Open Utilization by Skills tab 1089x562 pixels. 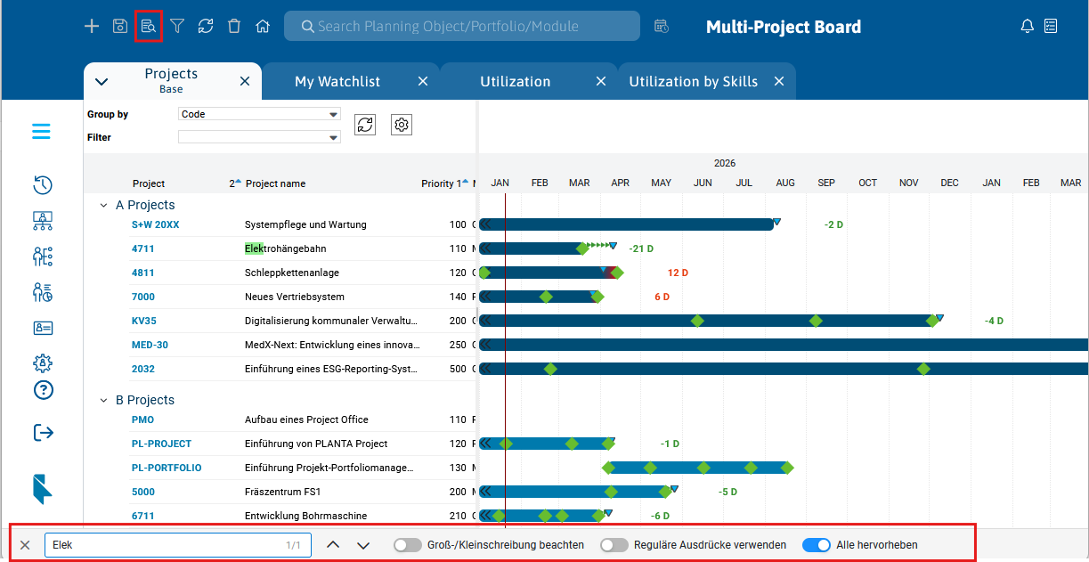693,81
